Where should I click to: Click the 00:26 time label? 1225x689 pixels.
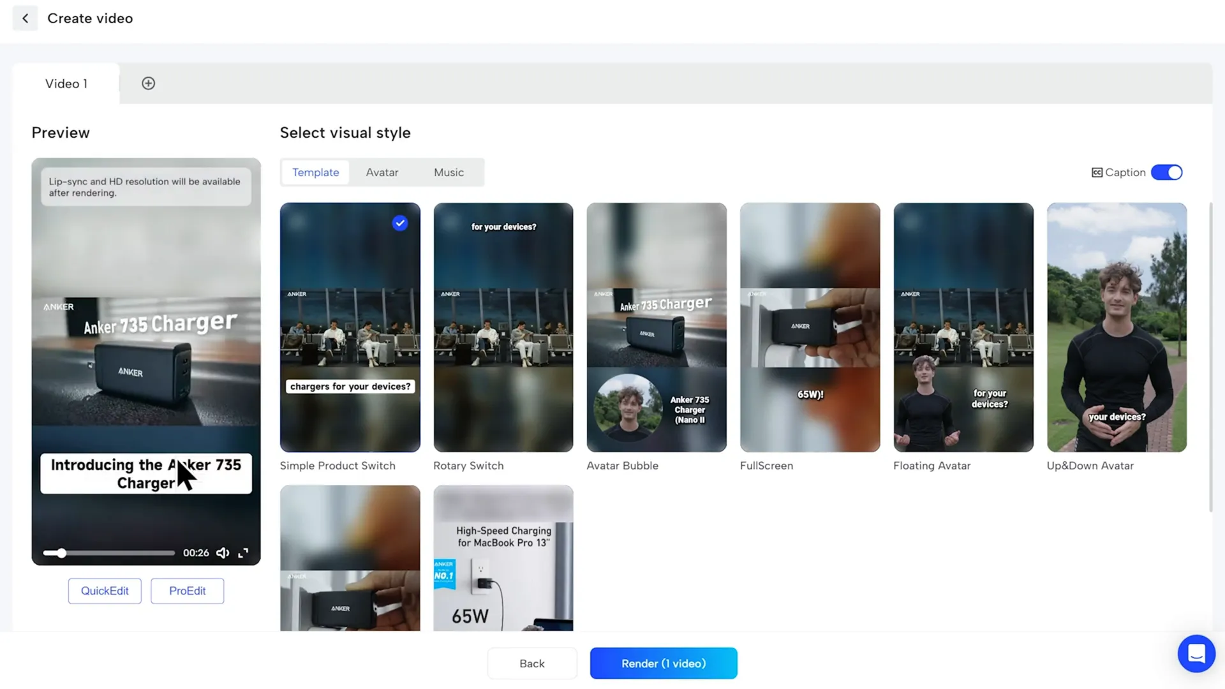(x=196, y=553)
